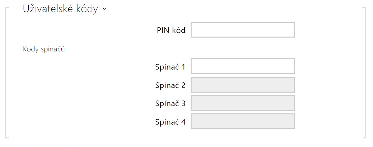Click the Uživatelské kódy section heading
373x147 pixels.
[60, 9]
